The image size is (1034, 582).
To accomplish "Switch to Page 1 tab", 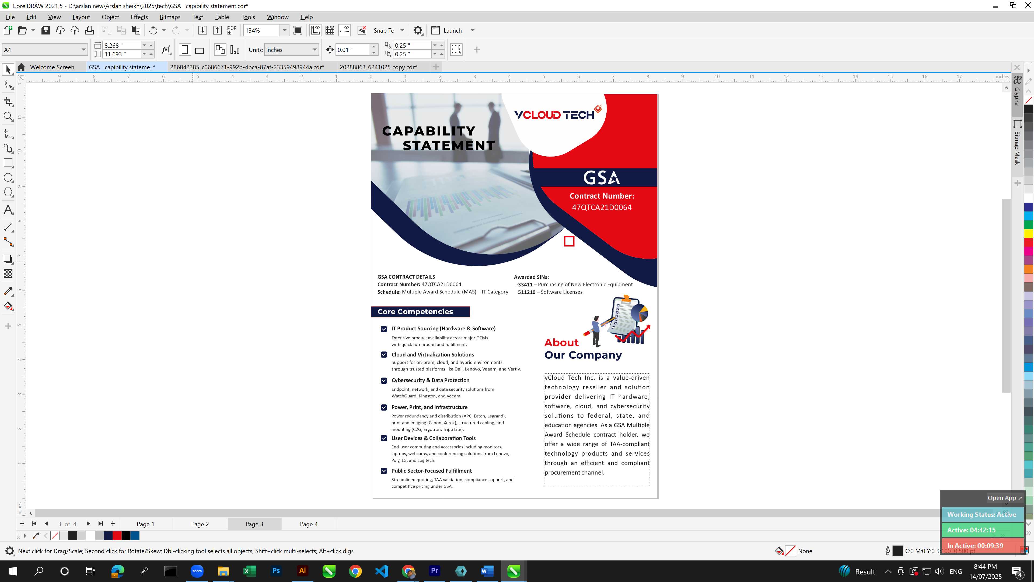I will click(145, 524).
